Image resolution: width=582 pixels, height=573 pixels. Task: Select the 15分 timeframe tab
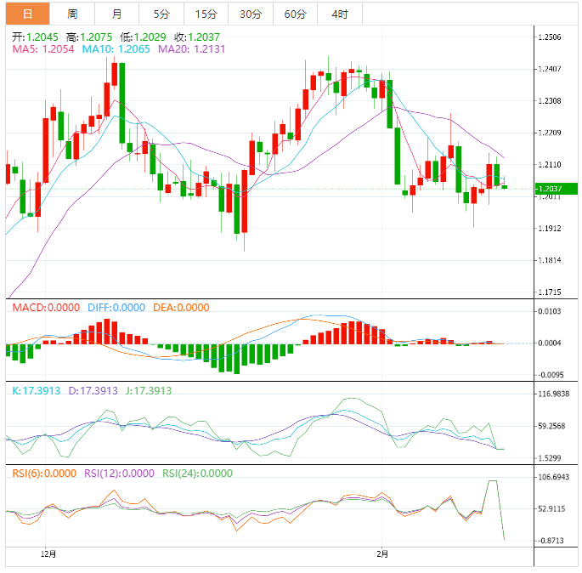pyautogui.click(x=206, y=14)
